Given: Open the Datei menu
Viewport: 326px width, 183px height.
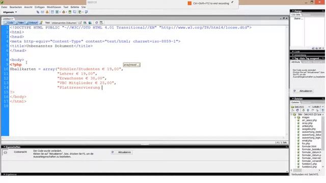Looking at the screenshot, I should click(4, 7).
